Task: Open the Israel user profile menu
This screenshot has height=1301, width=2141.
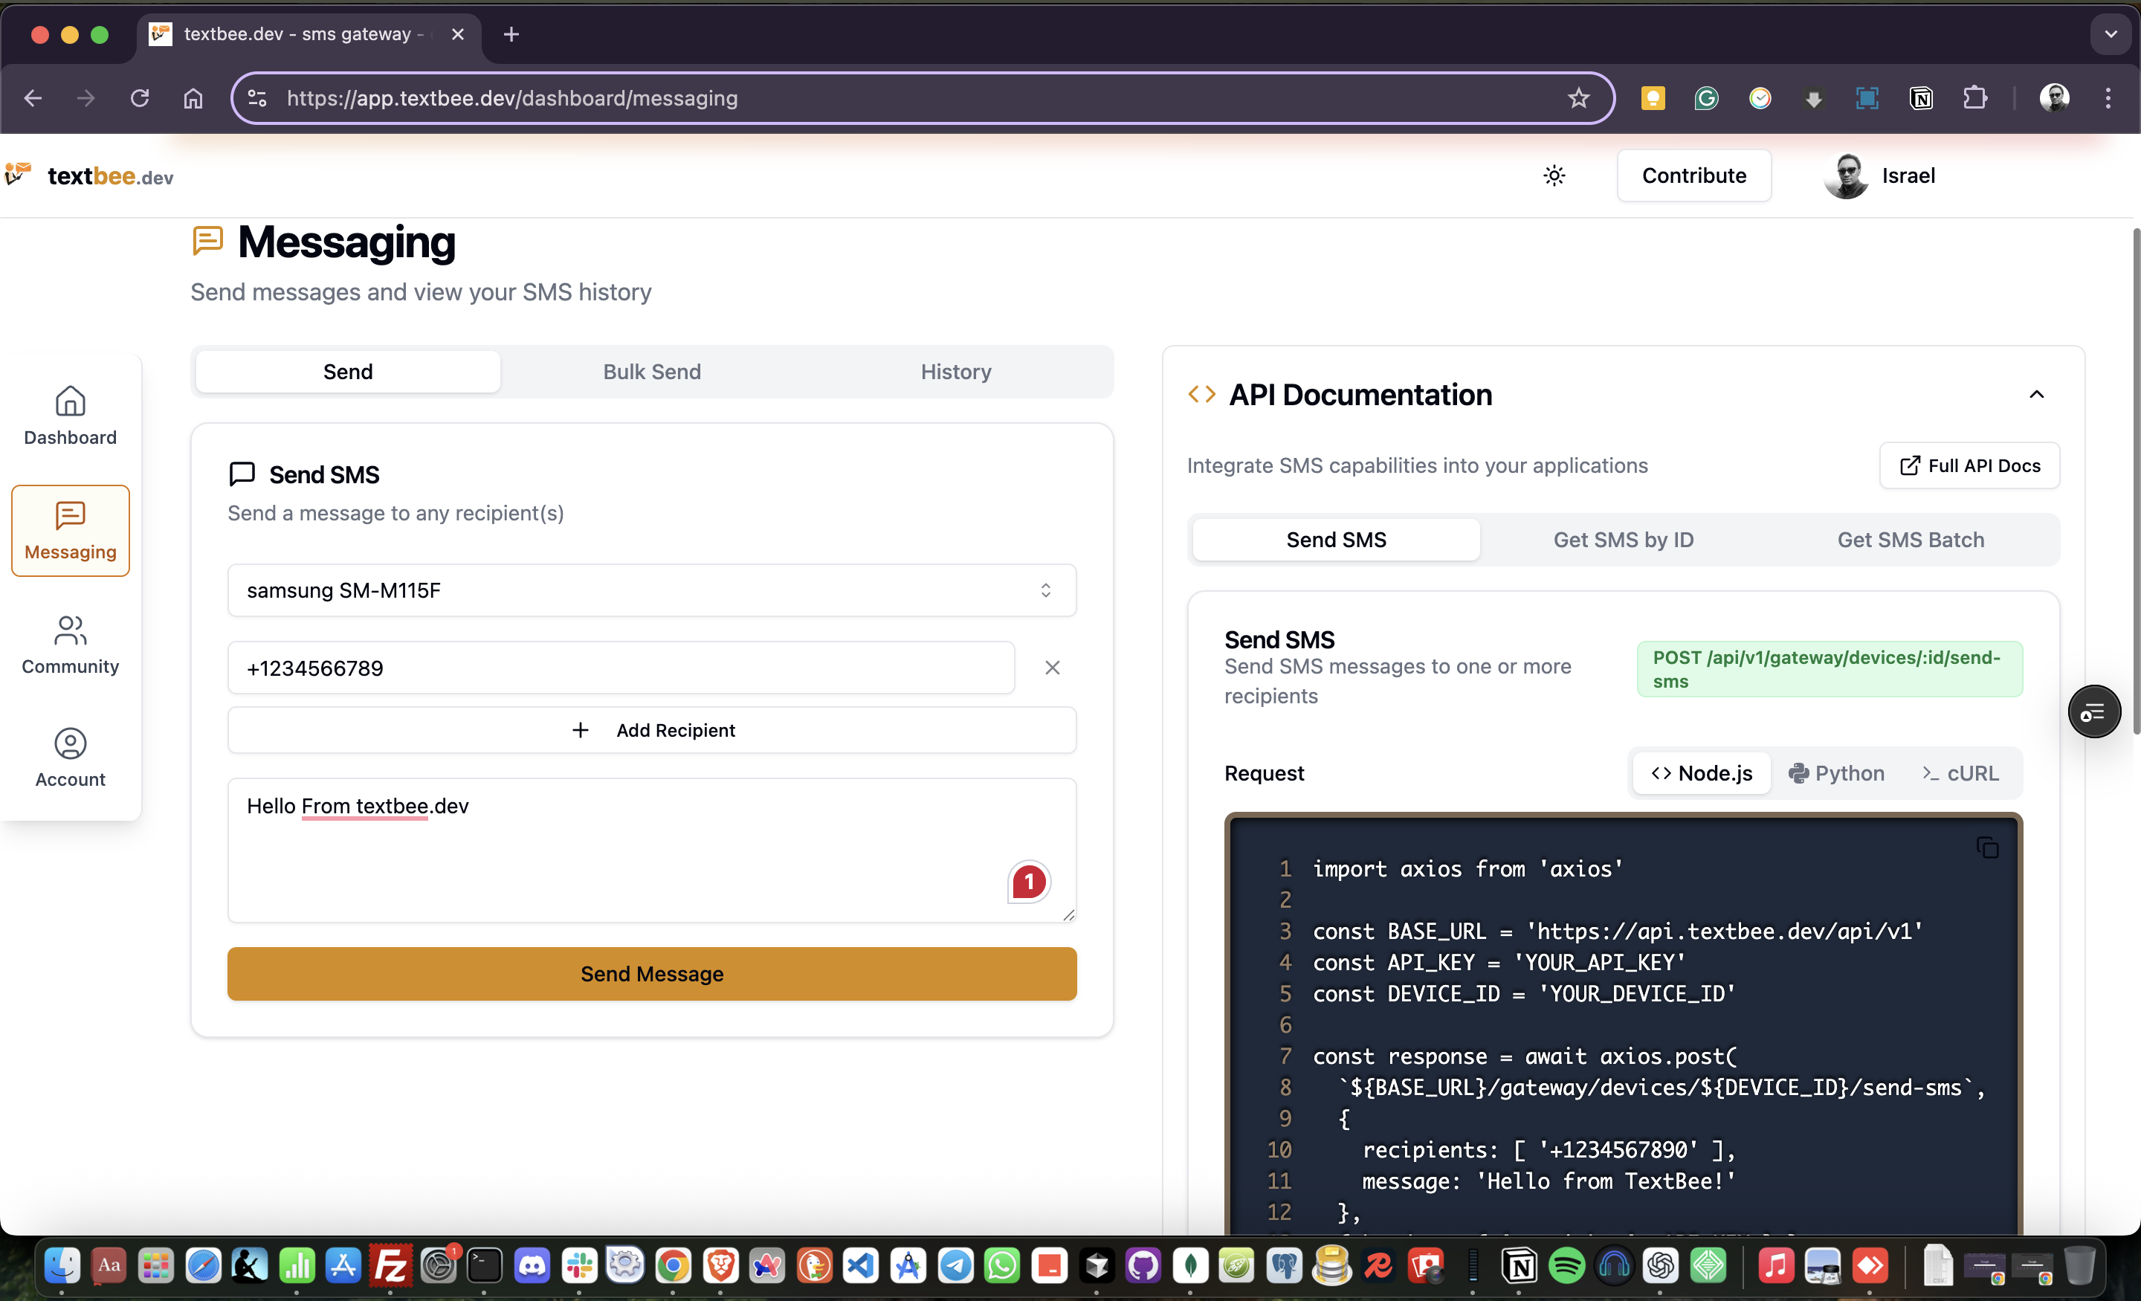Action: [x=1879, y=175]
